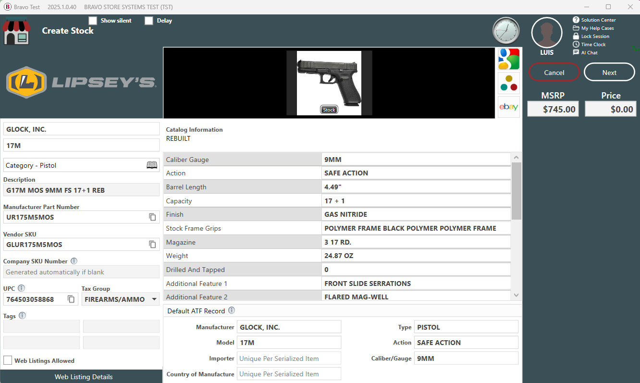Enable the Show silent checkbox

(93, 21)
